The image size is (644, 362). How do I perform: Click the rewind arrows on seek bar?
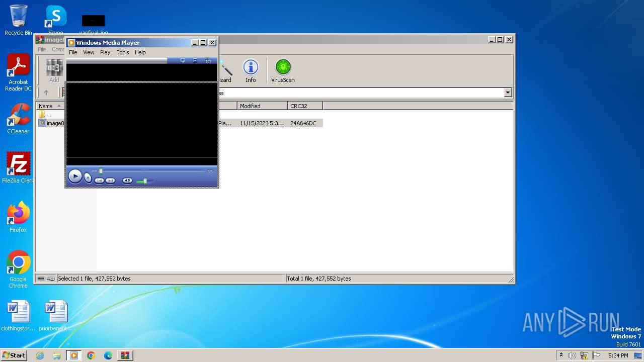coord(94,171)
